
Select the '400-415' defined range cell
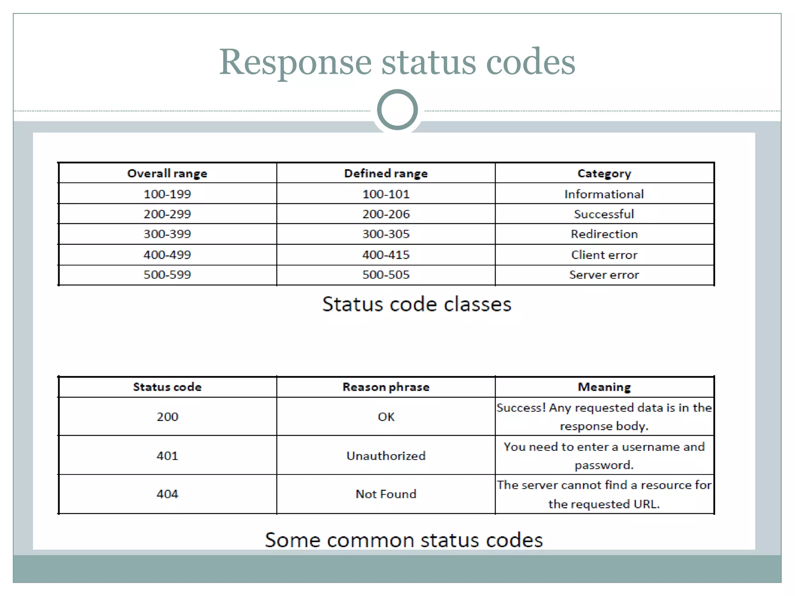click(386, 255)
